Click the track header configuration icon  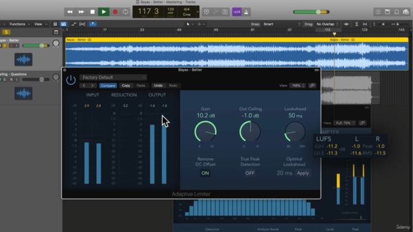point(56,32)
